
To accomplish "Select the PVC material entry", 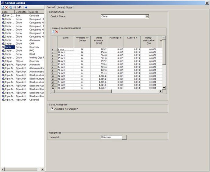I will point(32,51).
